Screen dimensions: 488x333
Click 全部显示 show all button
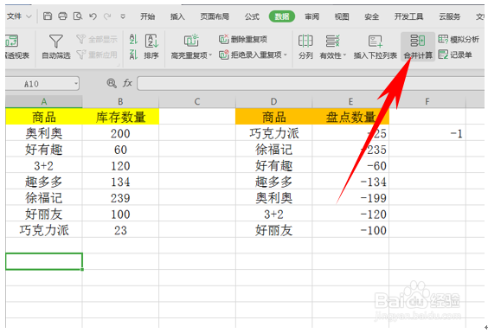coord(97,39)
